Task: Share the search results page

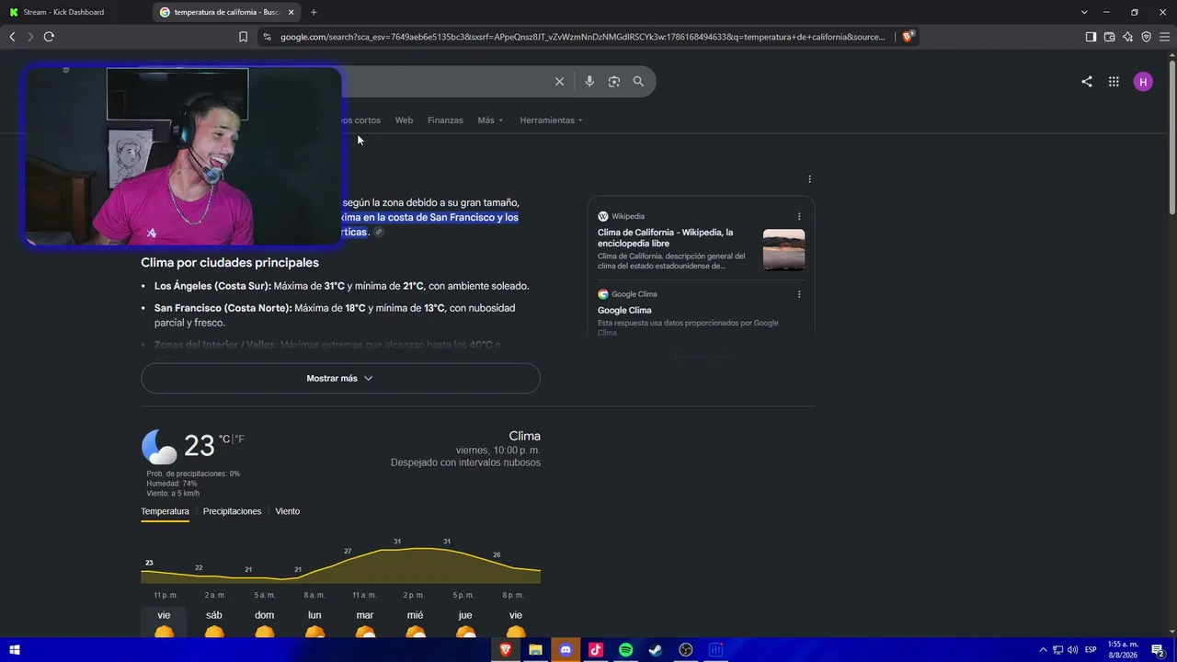Action: 1087,82
